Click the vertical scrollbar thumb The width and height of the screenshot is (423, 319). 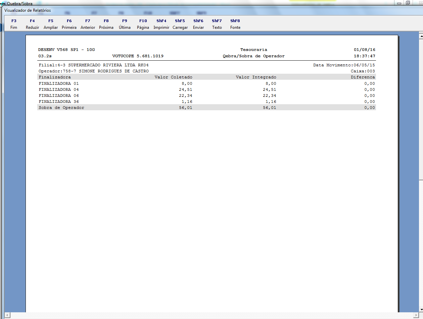point(421,109)
